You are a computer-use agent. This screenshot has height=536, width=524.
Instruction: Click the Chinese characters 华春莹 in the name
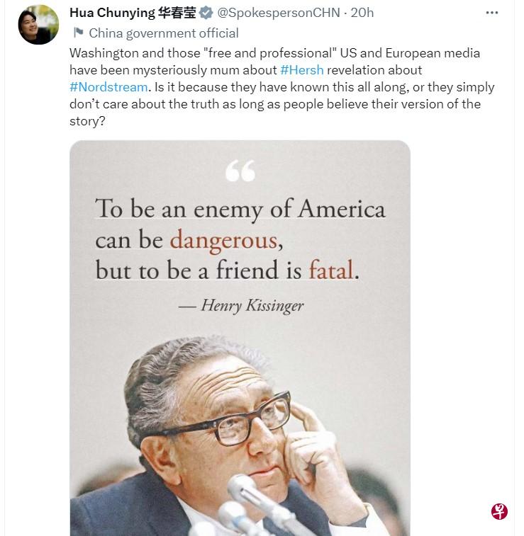coord(177,13)
